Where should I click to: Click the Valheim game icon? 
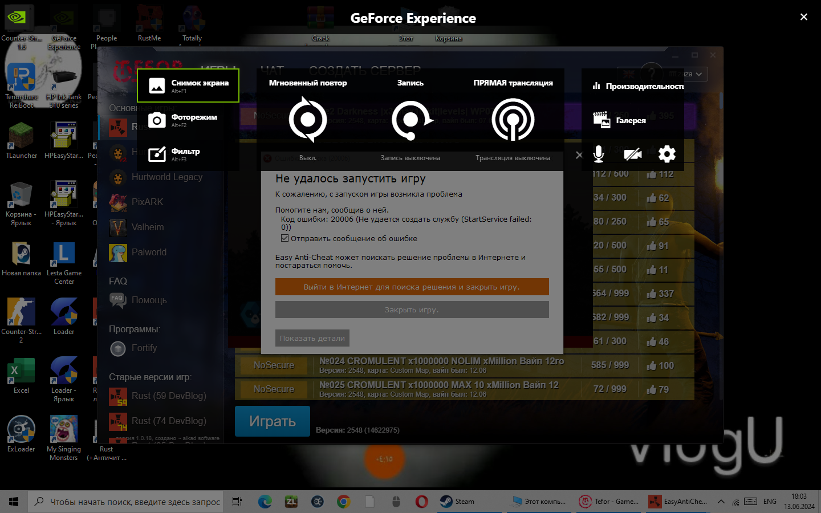[118, 227]
